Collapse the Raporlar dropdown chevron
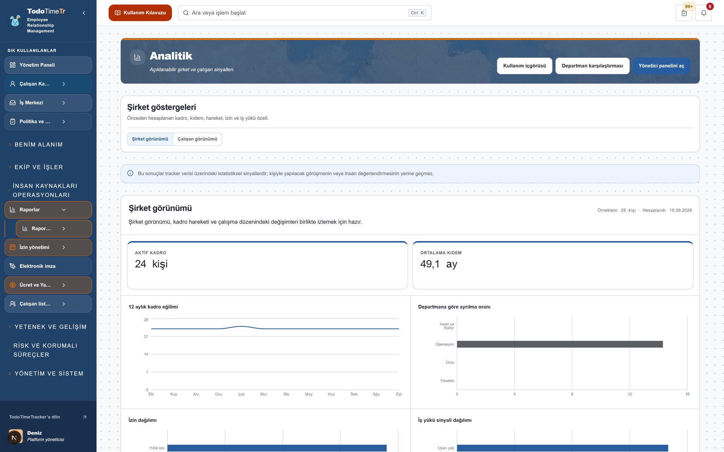Viewport: 724px width, 452px height. point(64,210)
